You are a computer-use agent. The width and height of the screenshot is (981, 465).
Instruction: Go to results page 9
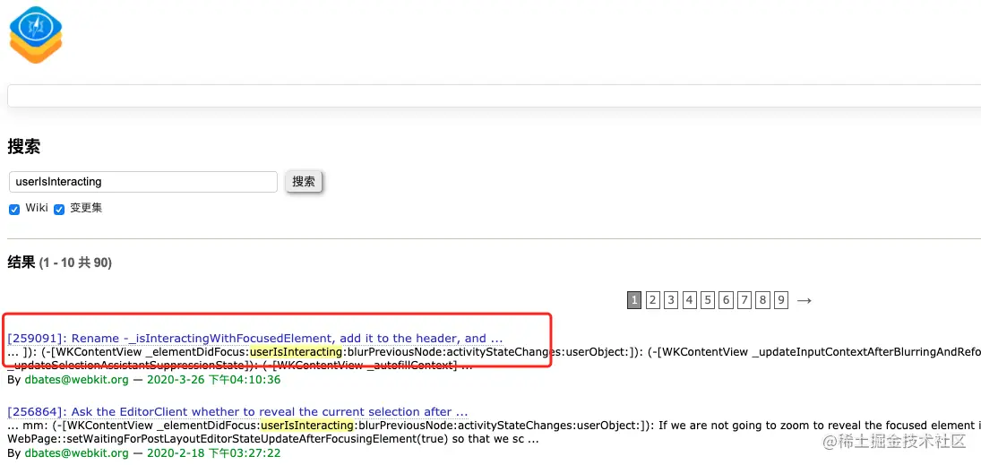pos(781,300)
